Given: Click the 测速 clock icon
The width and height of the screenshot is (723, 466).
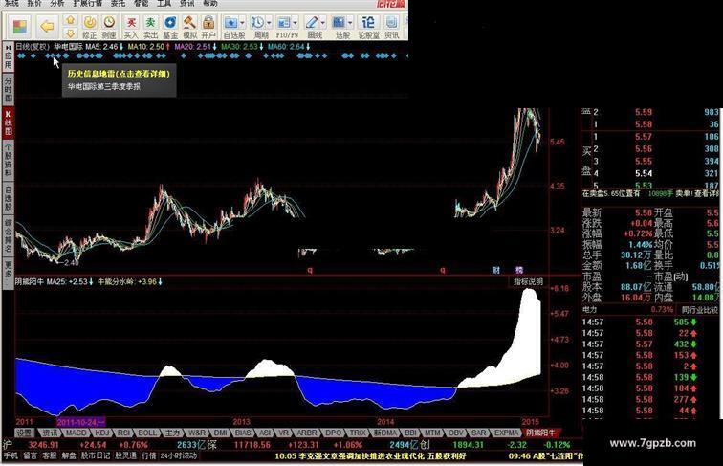Looking at the screenshot, I should [x=109, y=27].
